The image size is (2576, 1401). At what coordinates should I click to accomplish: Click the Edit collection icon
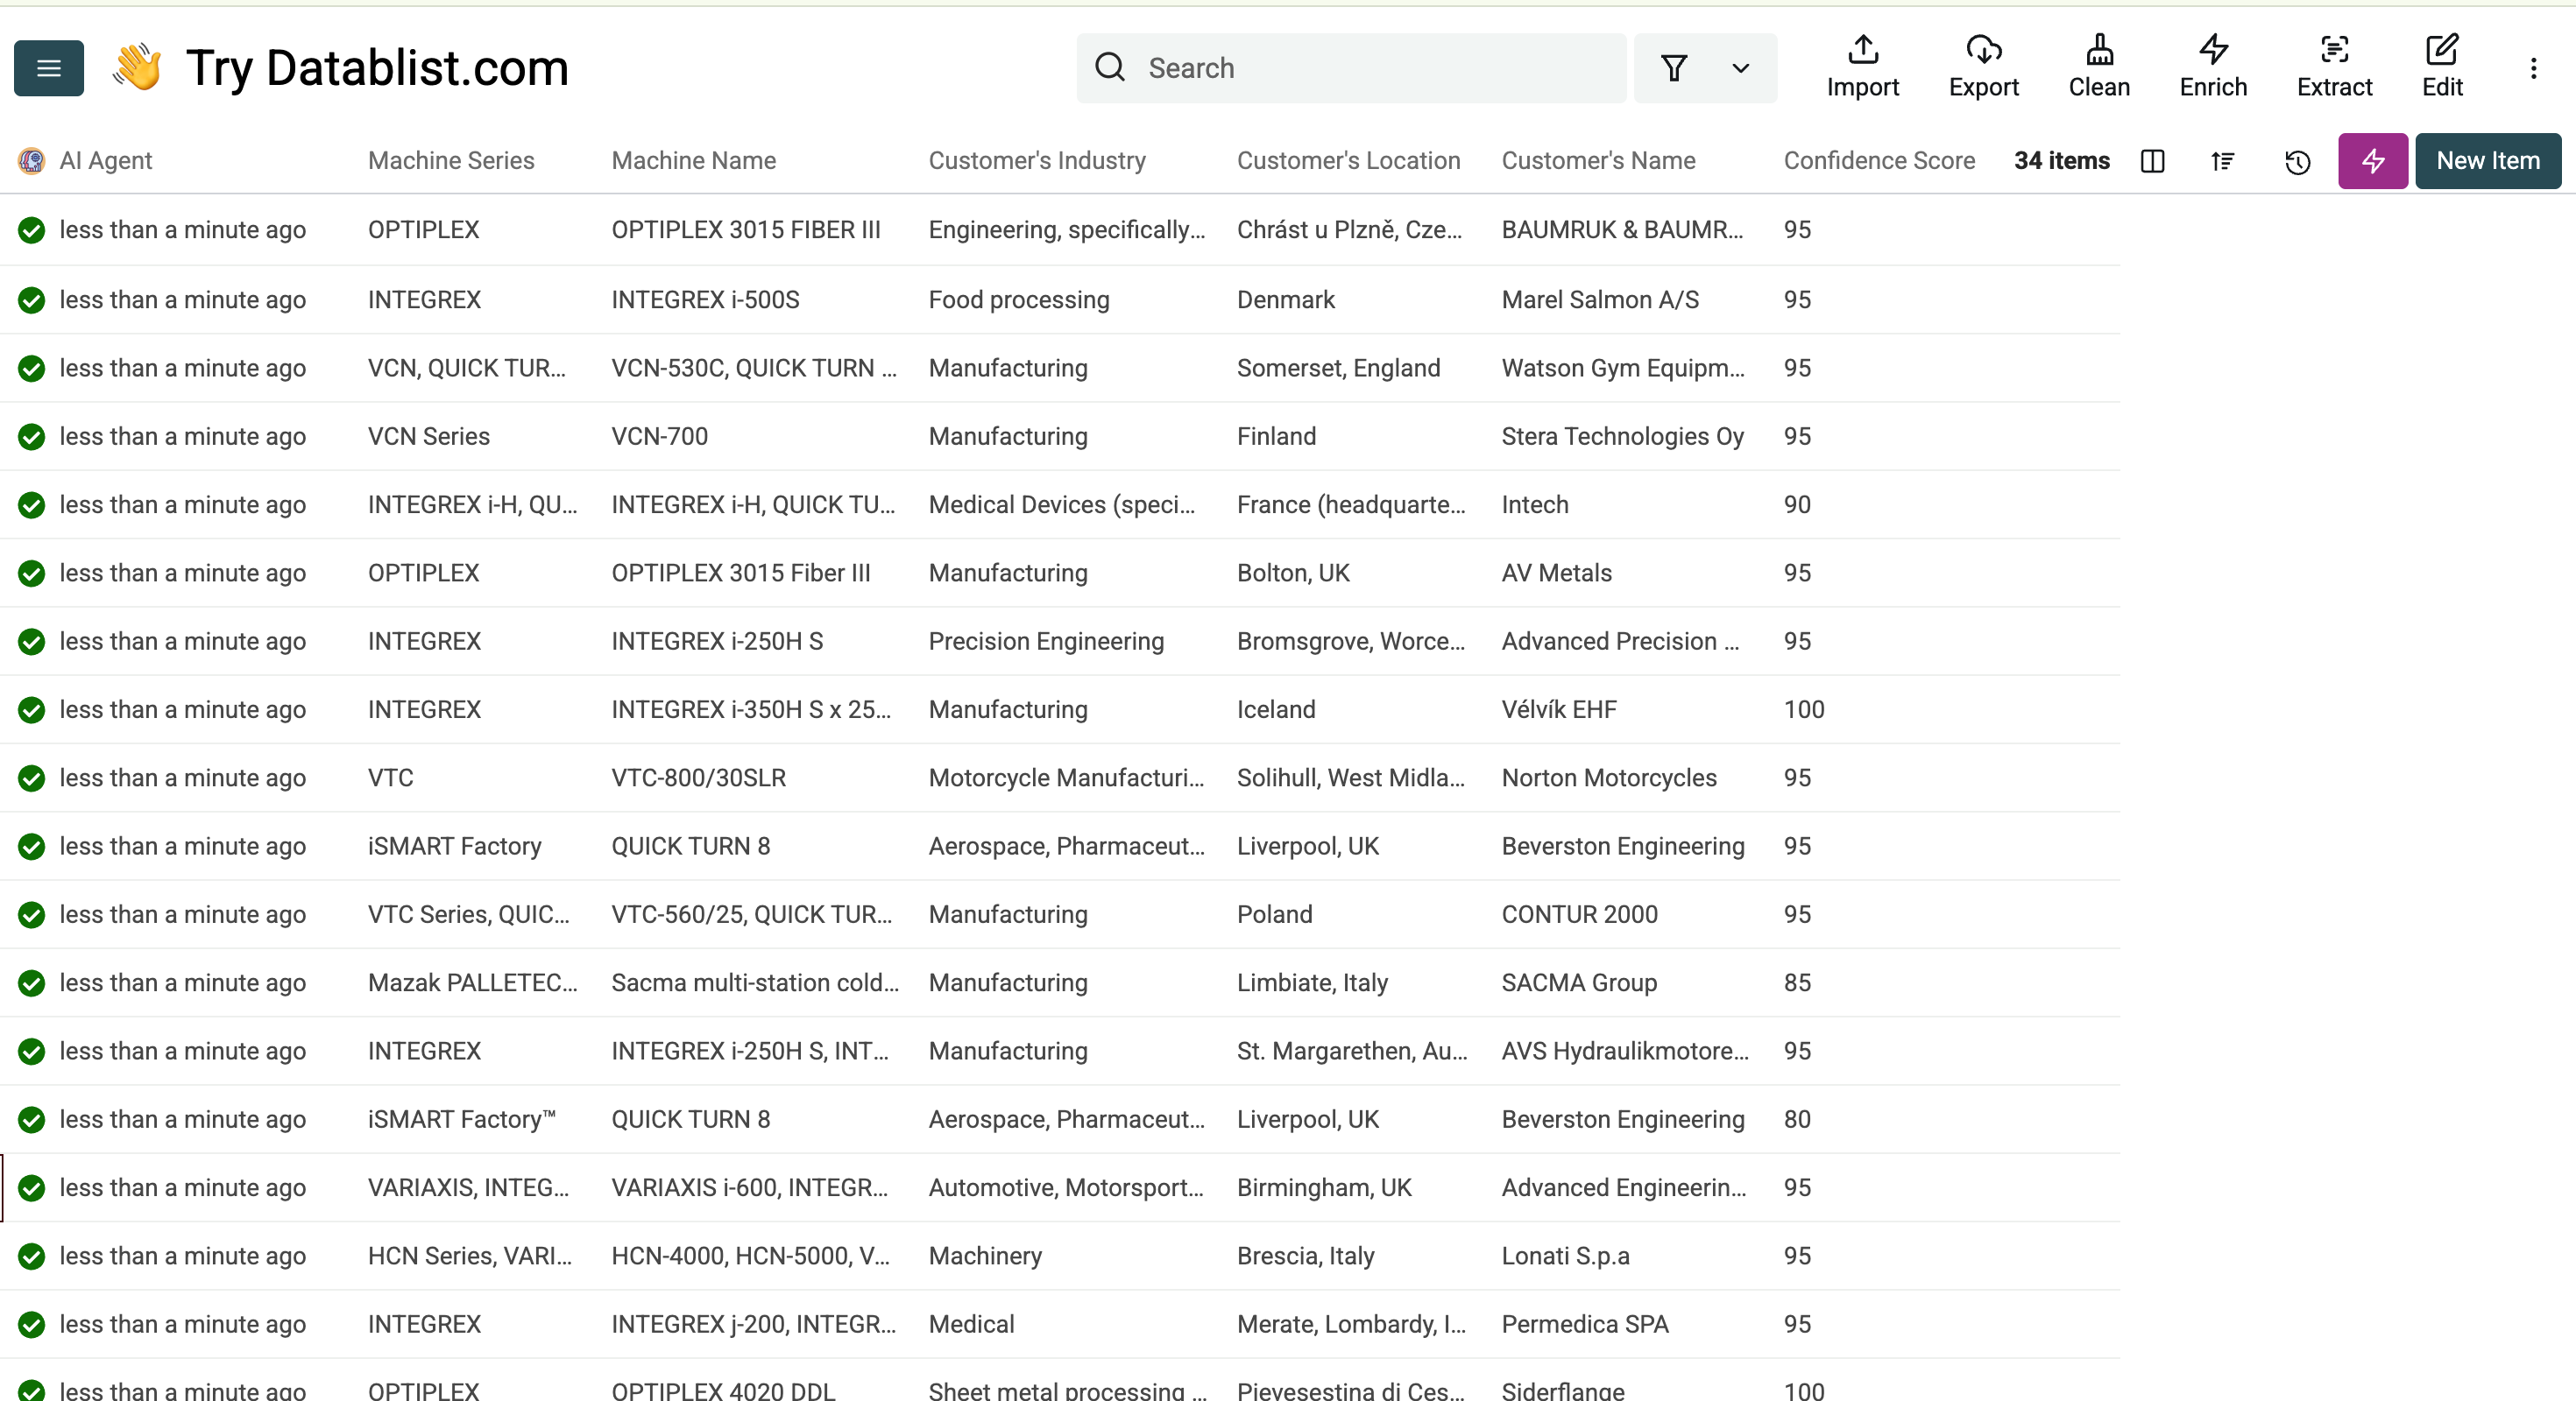(2441, 67)
